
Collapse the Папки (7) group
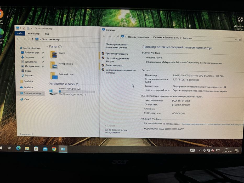pos(47,47)
